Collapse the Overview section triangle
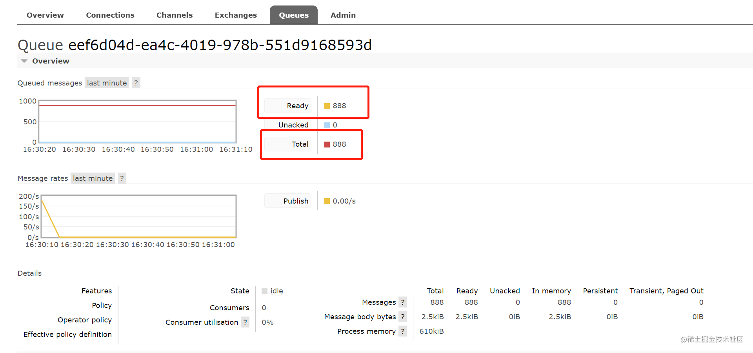753x353 pixels. pos(24,61)
